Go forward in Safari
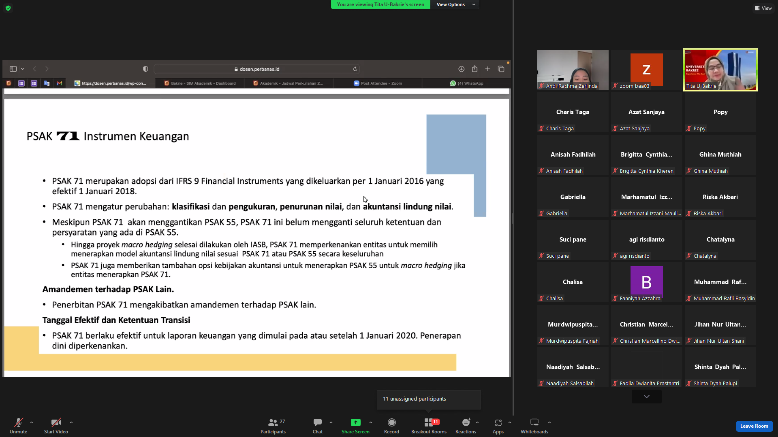778x437 pixels. click(47, 69)
